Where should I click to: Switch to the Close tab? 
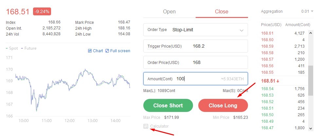click(222, 11)
